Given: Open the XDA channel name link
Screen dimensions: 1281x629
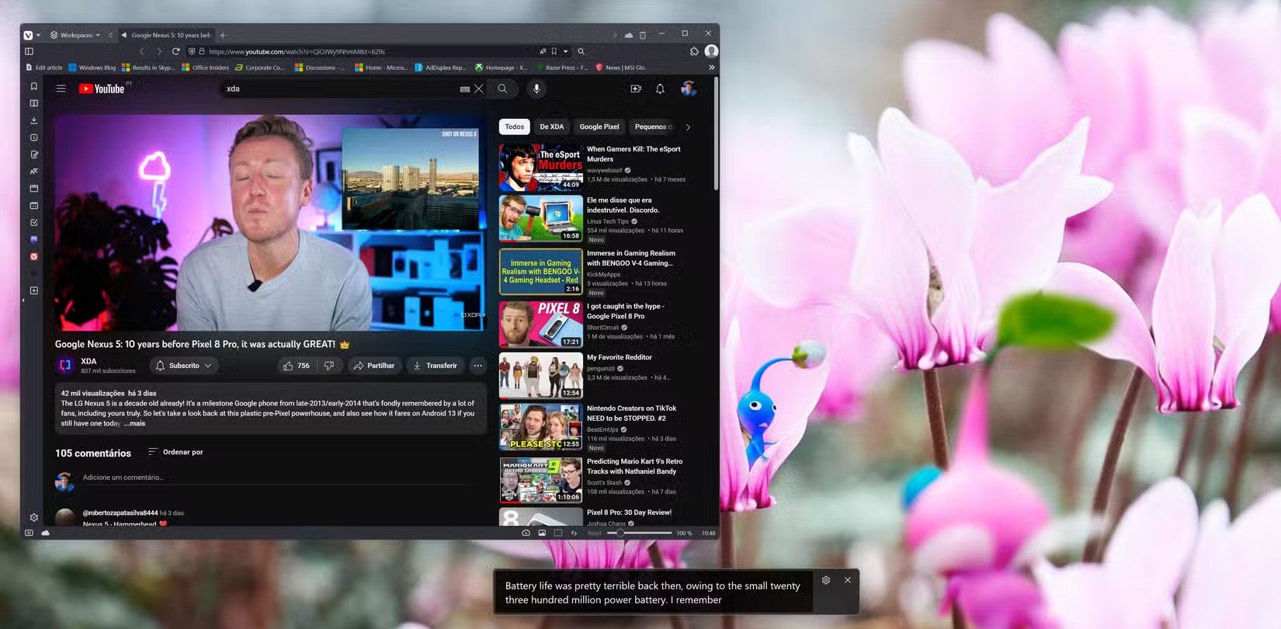Looking at the screenshot, I should coord(89,361).
